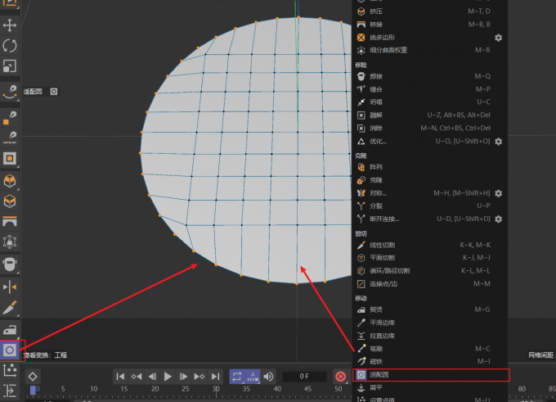
Task: Click the 适配圆 tool option icon in viewport
Action: [54, 92]
